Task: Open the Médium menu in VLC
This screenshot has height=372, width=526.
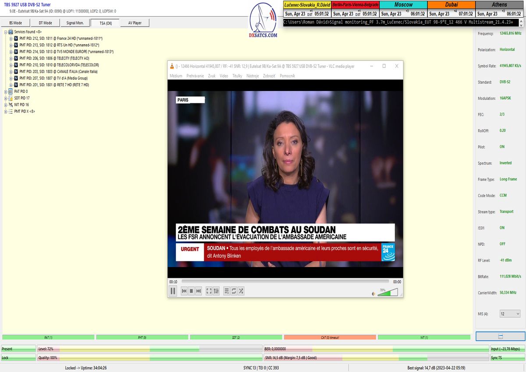Action: click(x=176, y=76)
